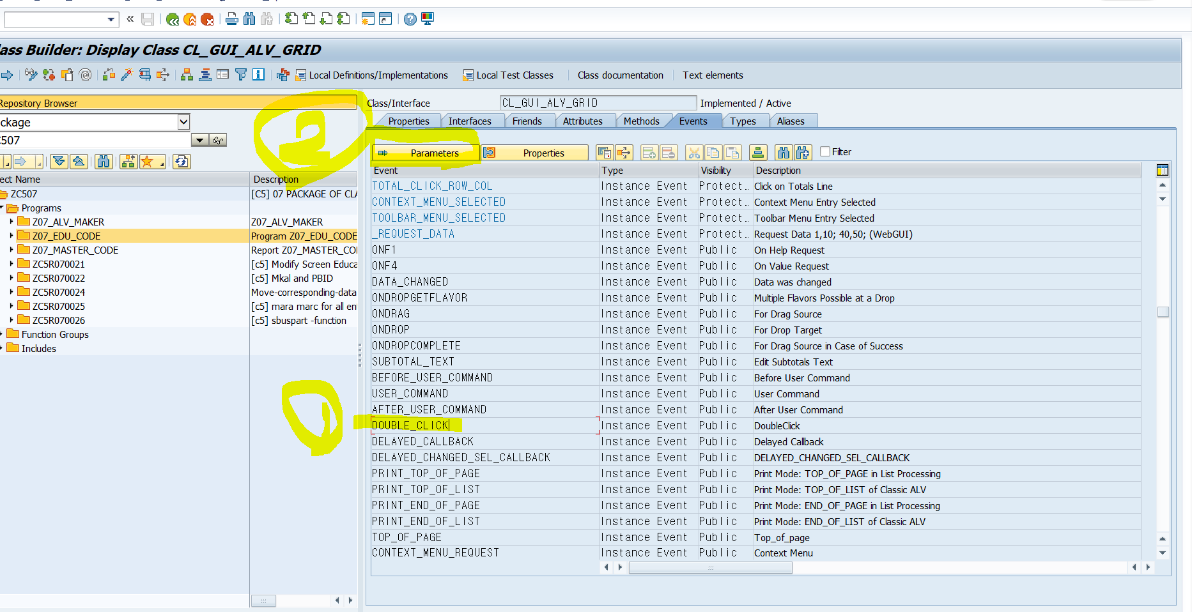The width and height of the screenshot is (1192, 612).
Task: Click the Find binoculars in the standard toolbar
Action: coord(249,19)
